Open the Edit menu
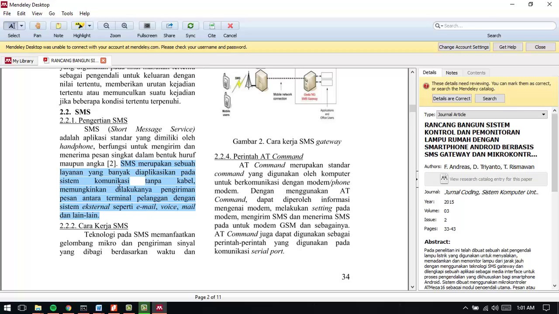 (21, 14)
